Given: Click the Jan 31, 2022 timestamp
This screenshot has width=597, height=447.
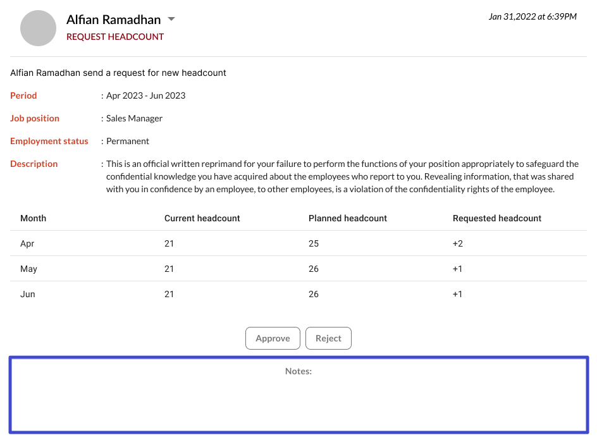Looking at the screenshot, I should 532,16.
